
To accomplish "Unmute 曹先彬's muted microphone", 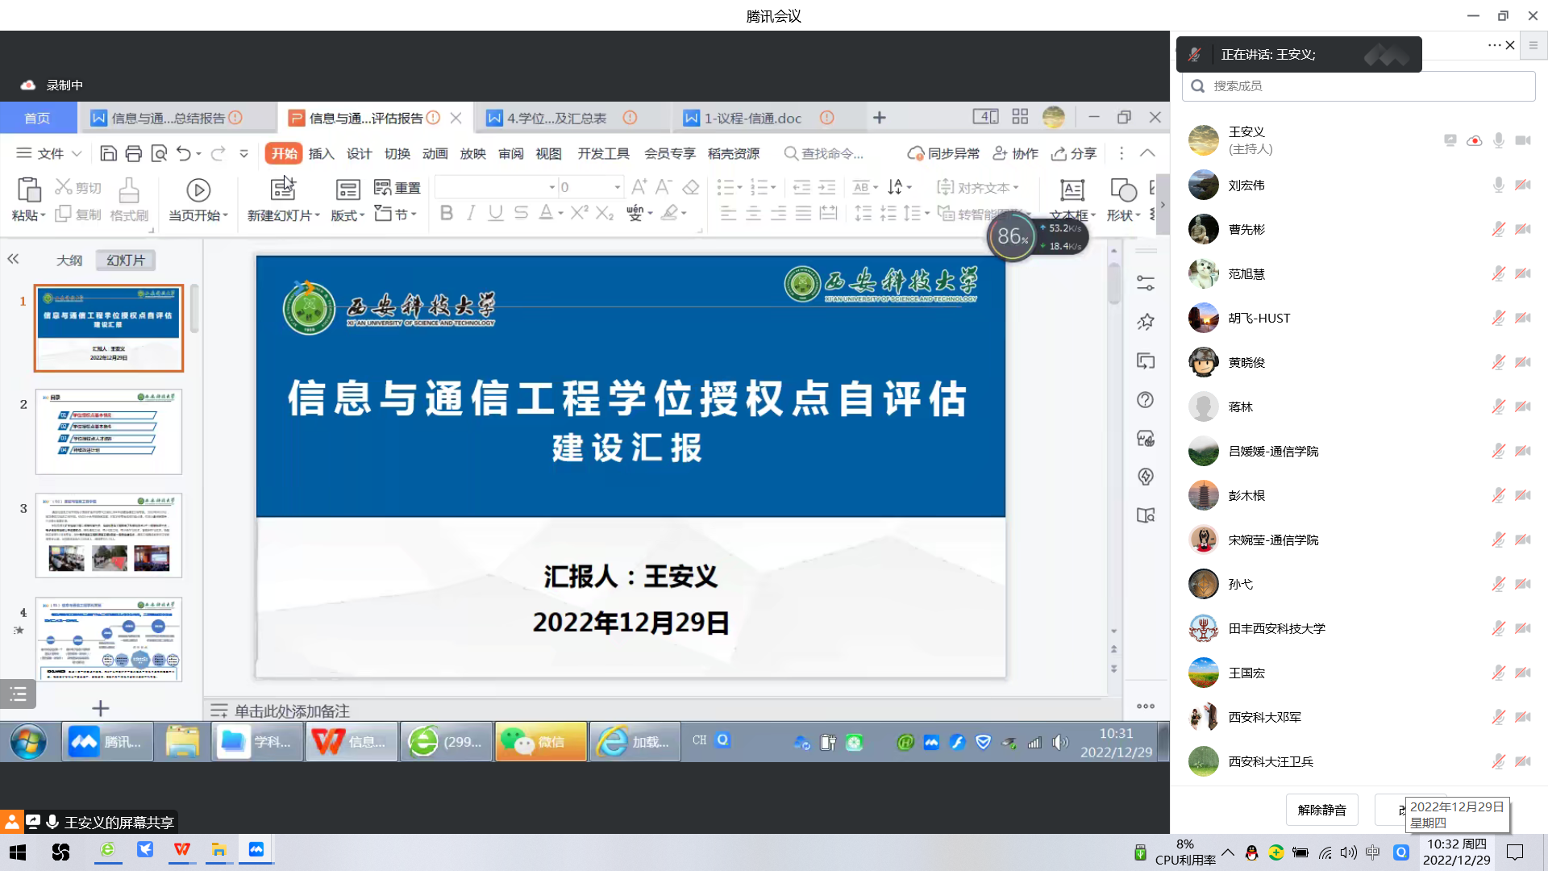I will click(1498, 229).
